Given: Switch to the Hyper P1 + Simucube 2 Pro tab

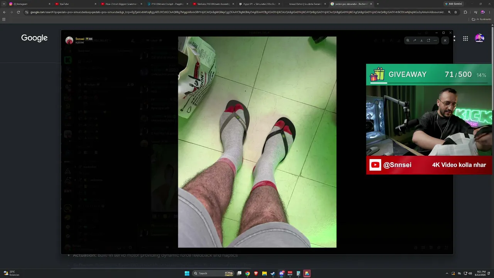Looking at the screenshot, I should [x=259, y=4].
